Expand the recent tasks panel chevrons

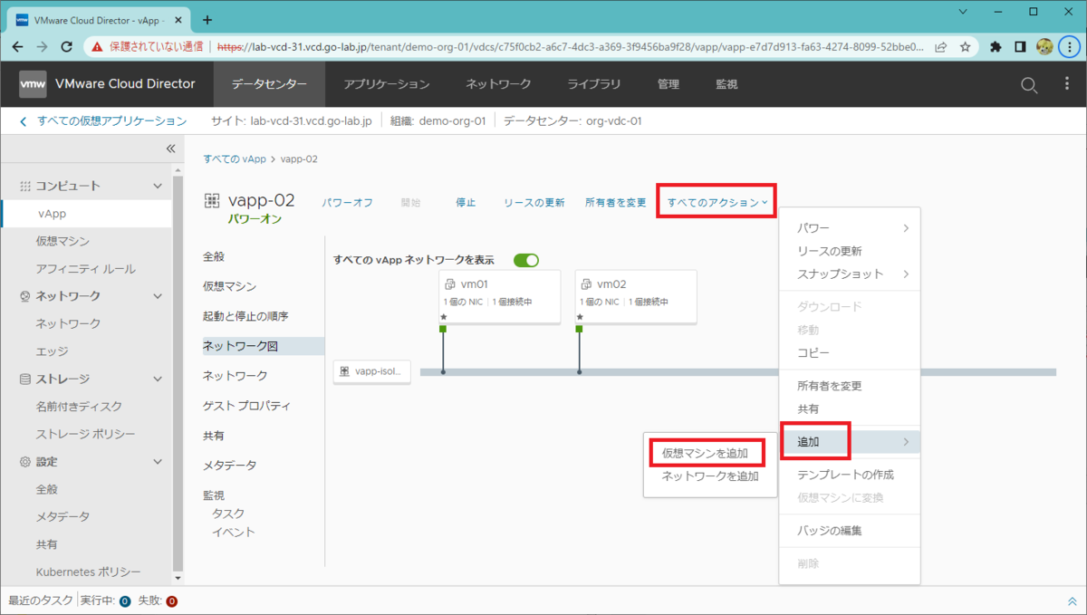(1073, 601)
